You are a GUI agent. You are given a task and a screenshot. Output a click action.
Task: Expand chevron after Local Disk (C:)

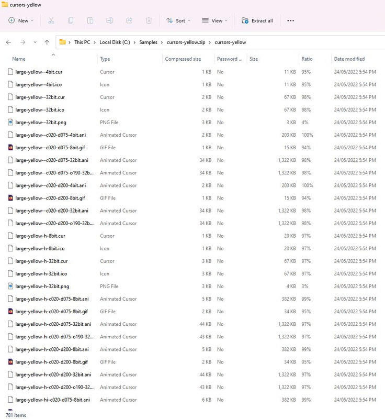pos(134,42)
